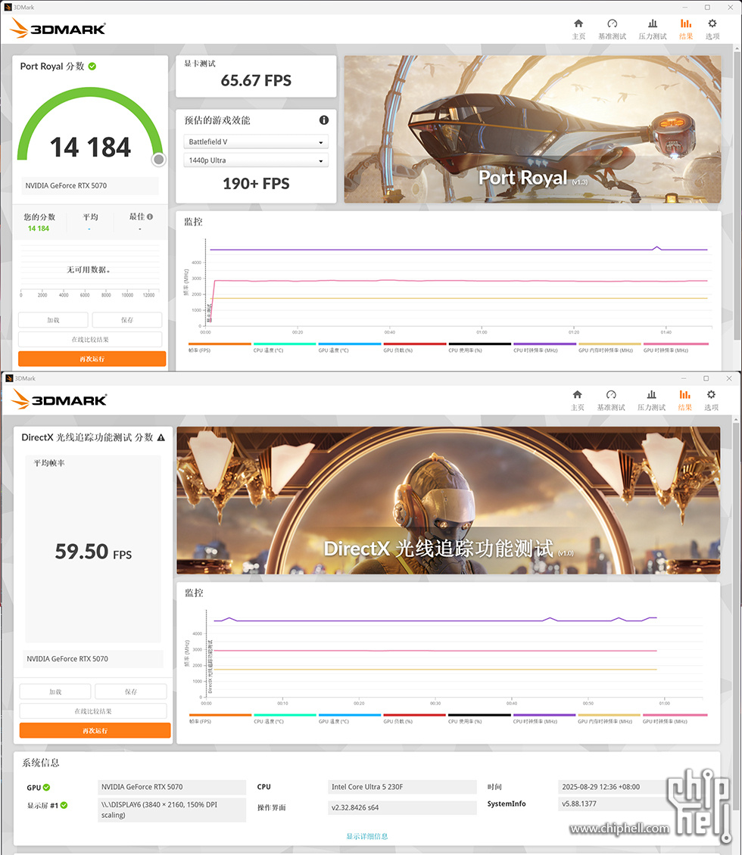Screen dimensions: 742x855
Task: Click v2.32.8426 s64 interface version field
Action: 403,807
